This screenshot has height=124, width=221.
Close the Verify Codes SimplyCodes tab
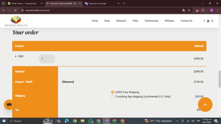[41, 3]
